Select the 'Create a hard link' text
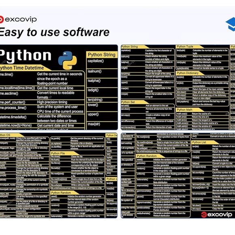Viewport: 235px width, 235px height. tap(24, 194)
